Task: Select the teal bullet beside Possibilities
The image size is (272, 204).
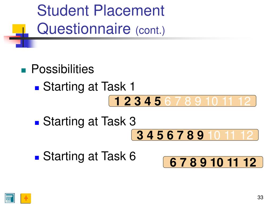Action: tap(23, 70)
